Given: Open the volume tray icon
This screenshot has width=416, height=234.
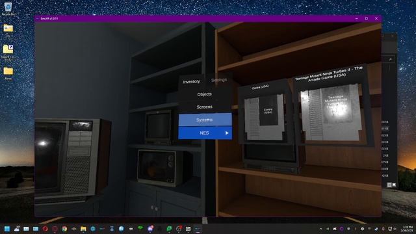Looking at the screenshot, I should (395, 229).
